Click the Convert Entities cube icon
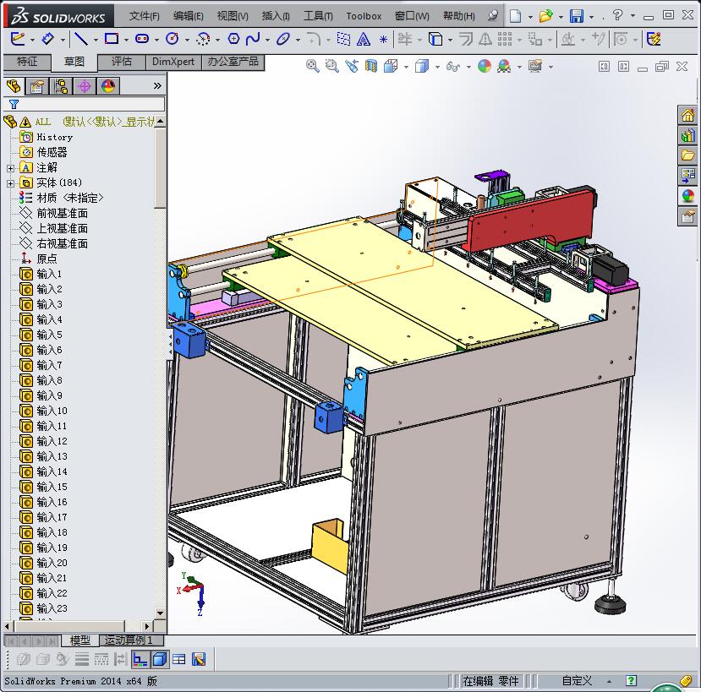This screenshot has width=701, height=692. [435, 40]
